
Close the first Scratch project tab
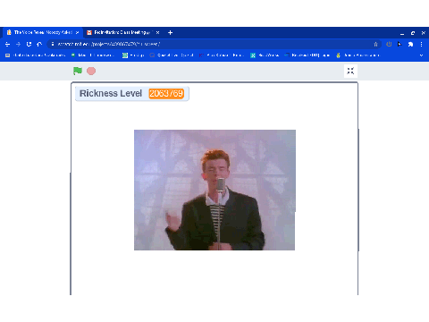click(77, 32)
